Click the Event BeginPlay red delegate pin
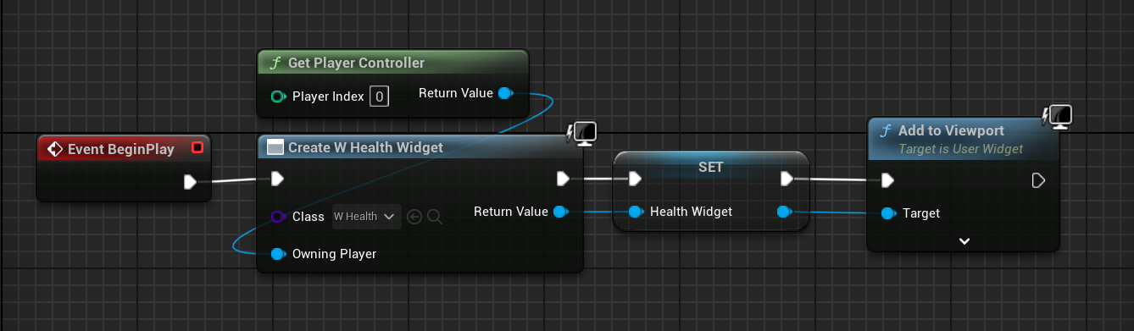 (197, 147)
